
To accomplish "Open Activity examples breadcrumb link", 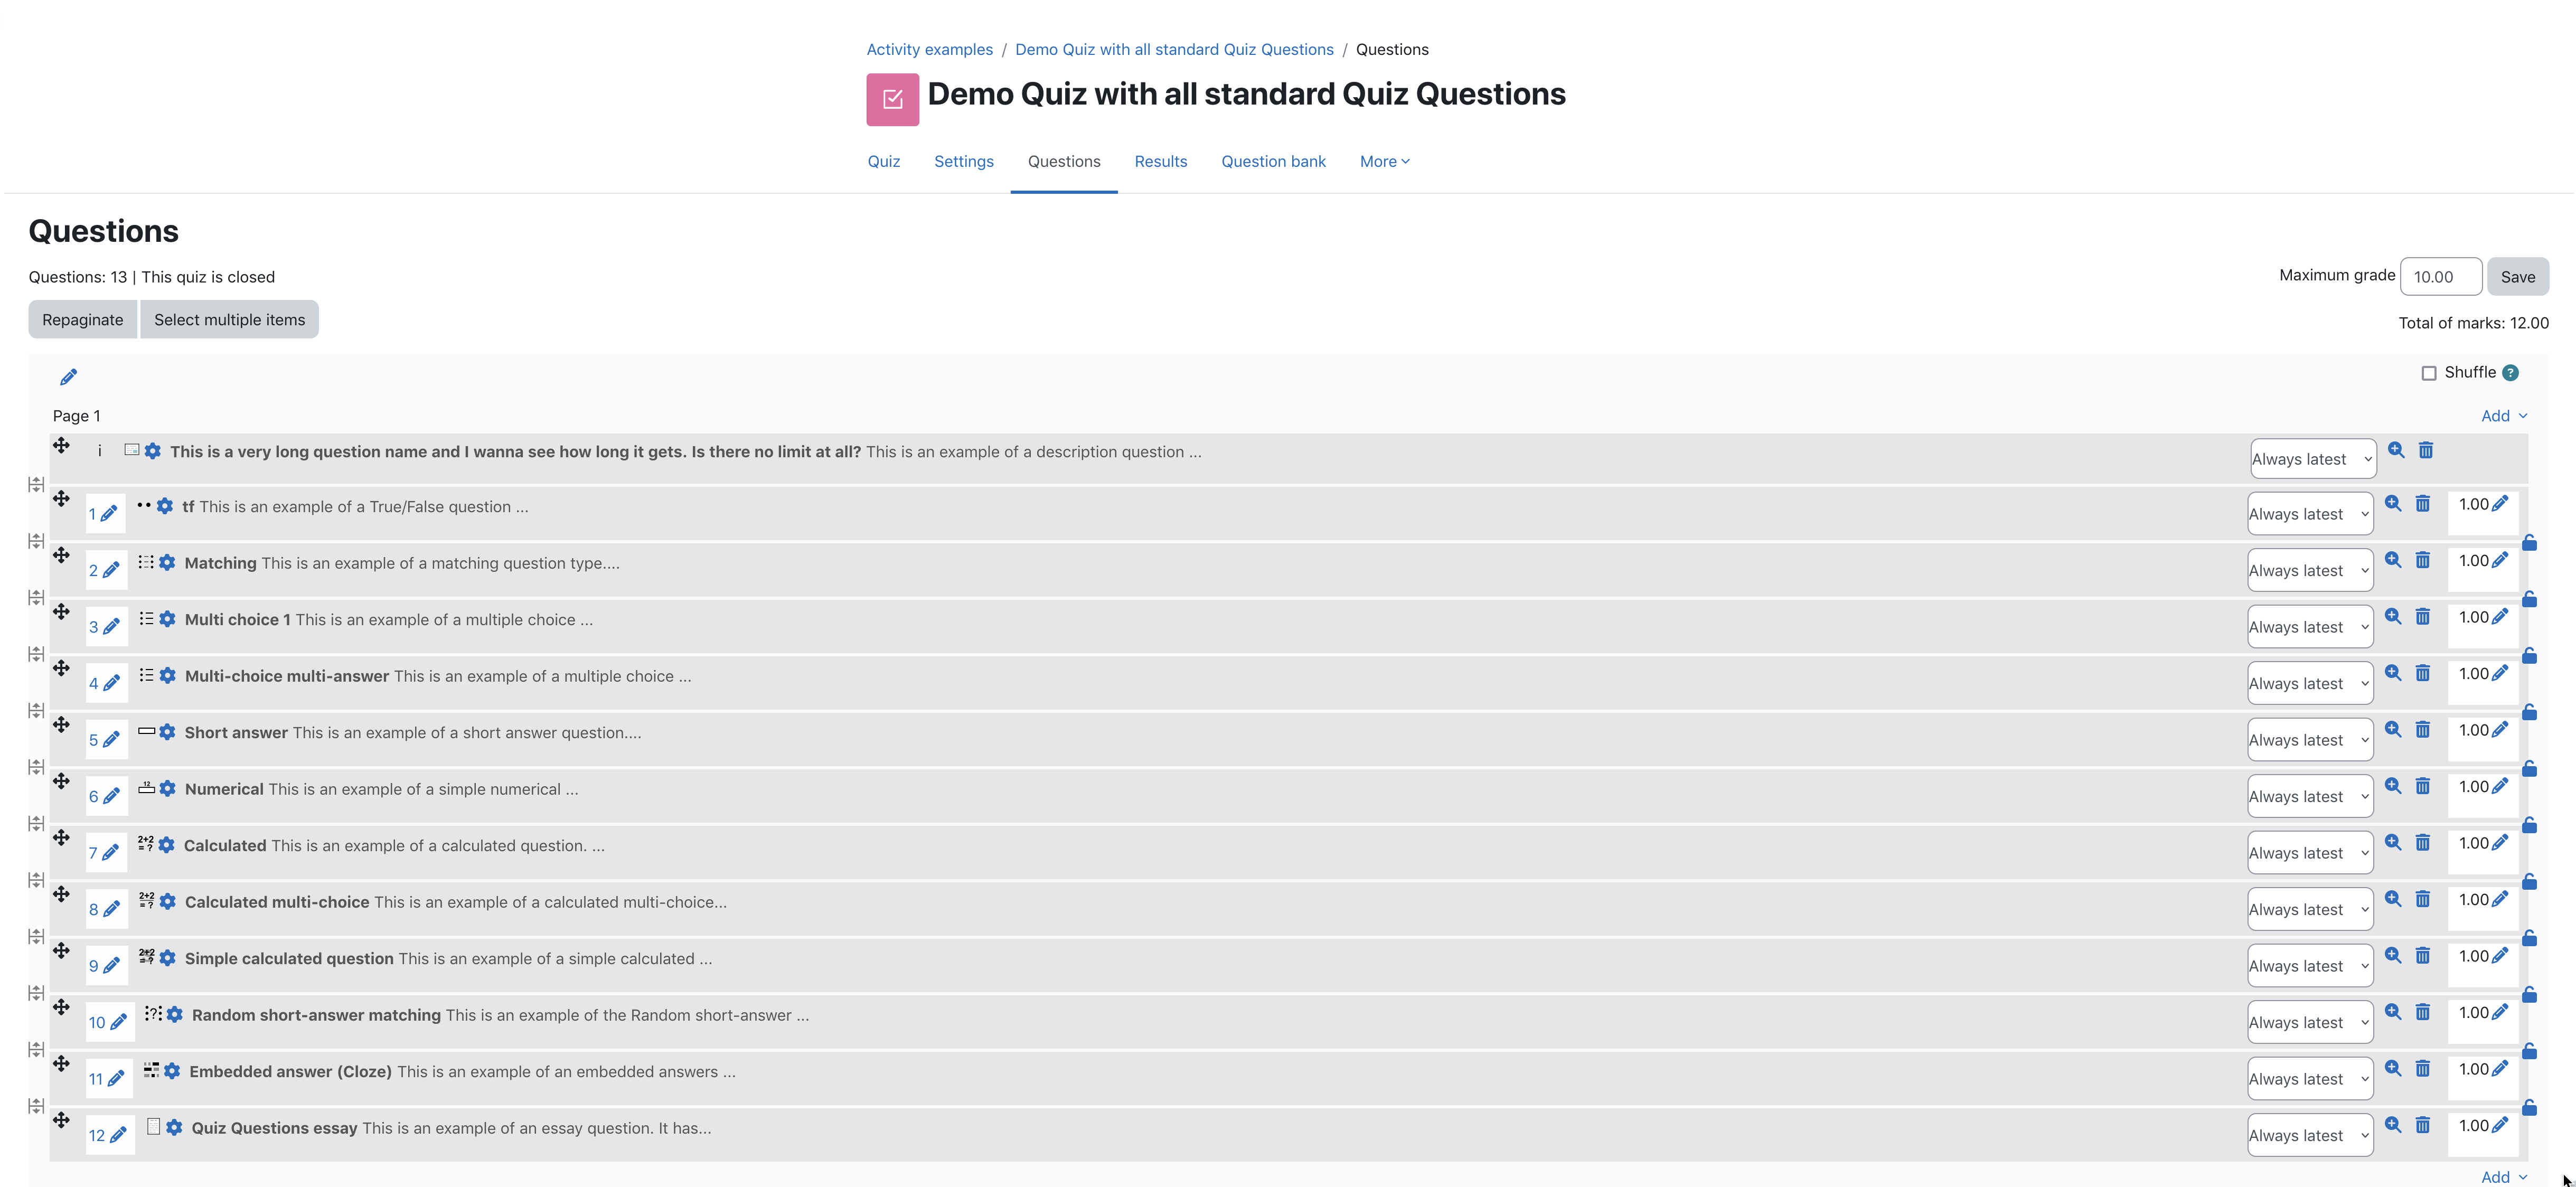I will pyautogui.click(x=929, y=49).
